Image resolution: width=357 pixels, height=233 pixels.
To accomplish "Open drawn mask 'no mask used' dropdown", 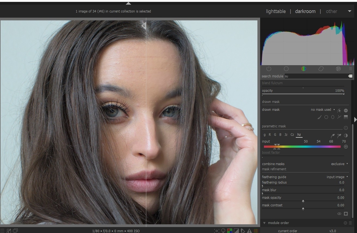I will 323,110.
